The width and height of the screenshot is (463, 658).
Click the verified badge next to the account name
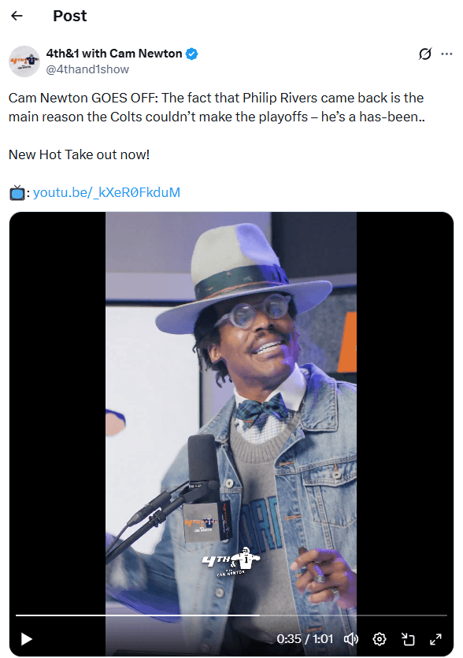(191, 54)
